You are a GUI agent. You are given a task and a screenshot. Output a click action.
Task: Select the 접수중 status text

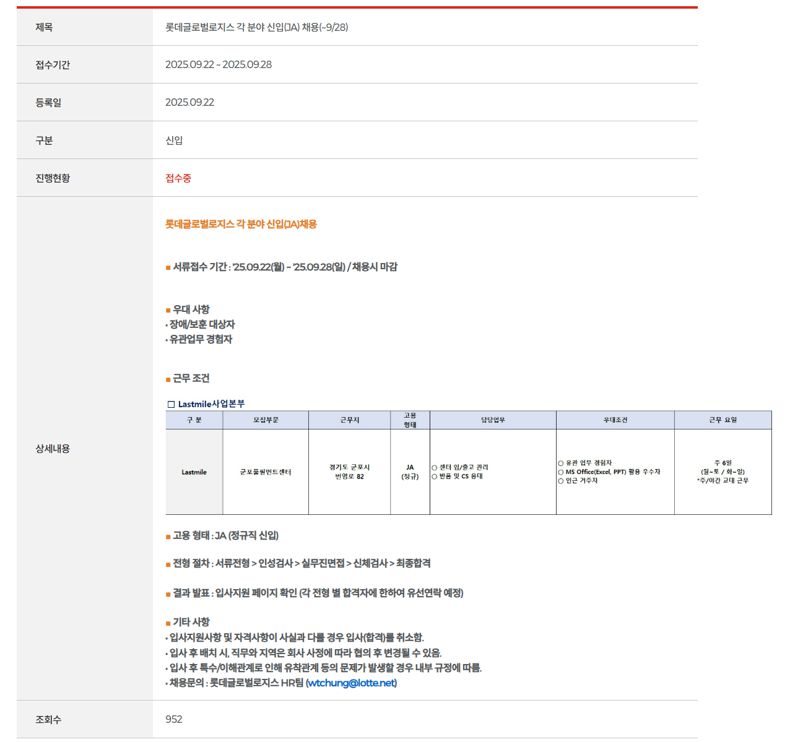pyautogui.click(x=179, y=178)
